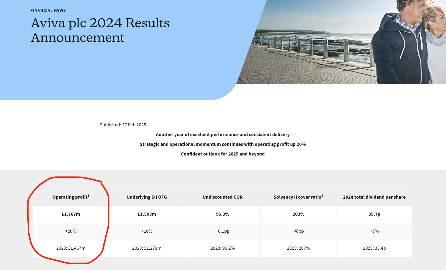Viewport: 446px width, 270px height.
Task: Click the Operating profit column header
Action: pos(71,197)
